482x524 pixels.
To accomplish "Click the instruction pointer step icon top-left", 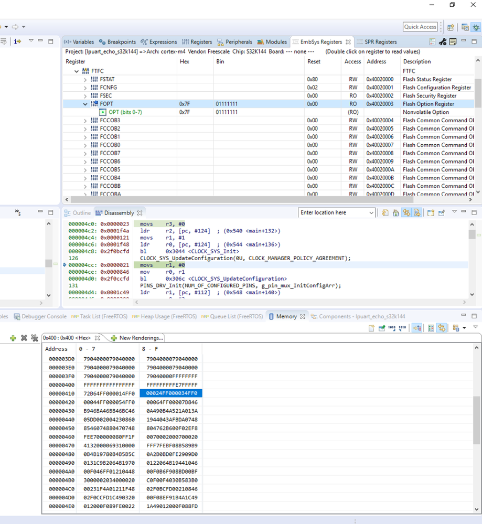I will pos(17,41).
